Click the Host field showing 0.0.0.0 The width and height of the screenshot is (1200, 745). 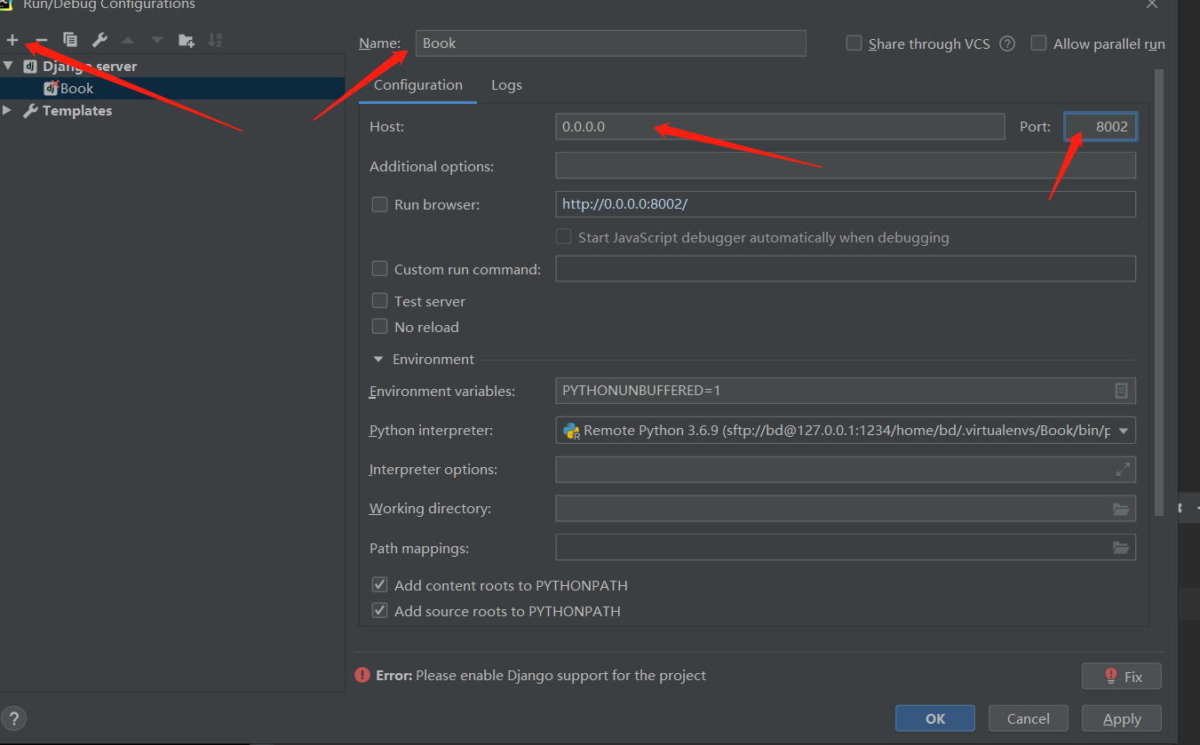point(780,126)
